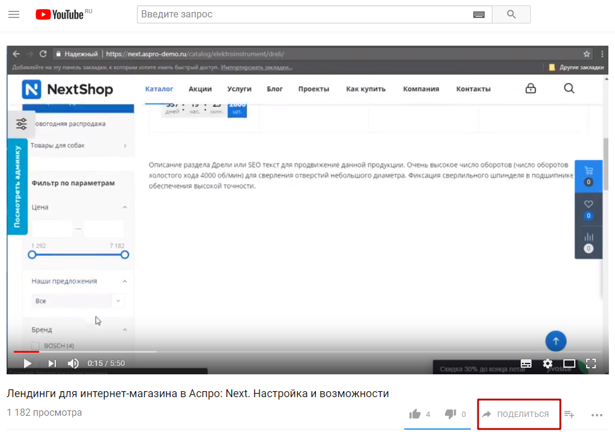Toggle video subtitles
Viewport: 615px width, 432px height.
[x=526, y=364]
